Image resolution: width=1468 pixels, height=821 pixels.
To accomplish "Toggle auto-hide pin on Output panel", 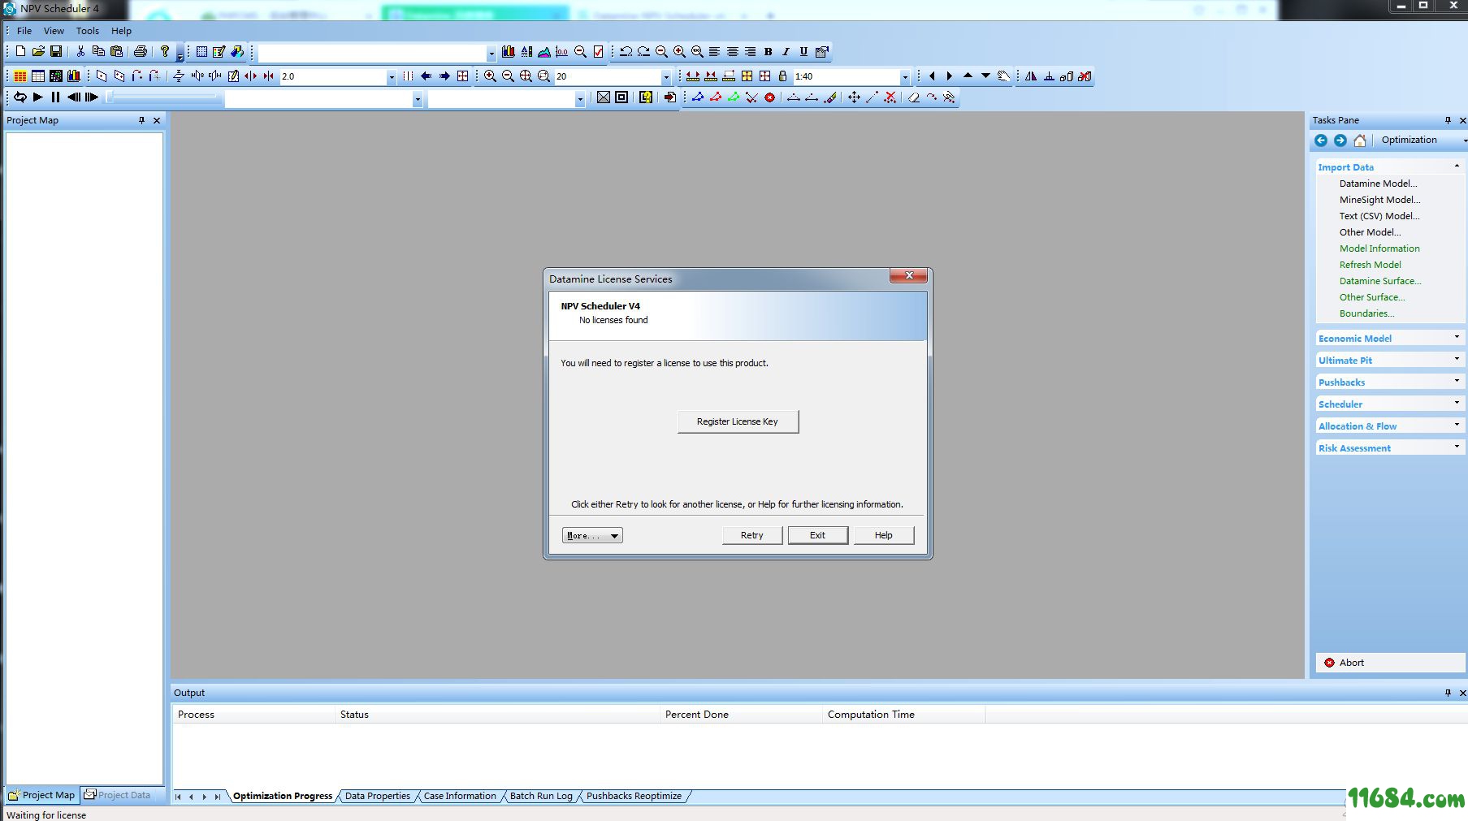I will [x=1448, y=693].
